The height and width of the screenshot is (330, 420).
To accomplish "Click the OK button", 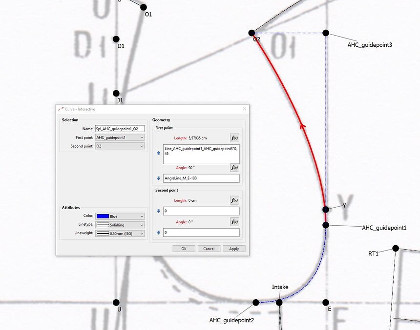I will (x=184, y=249).
